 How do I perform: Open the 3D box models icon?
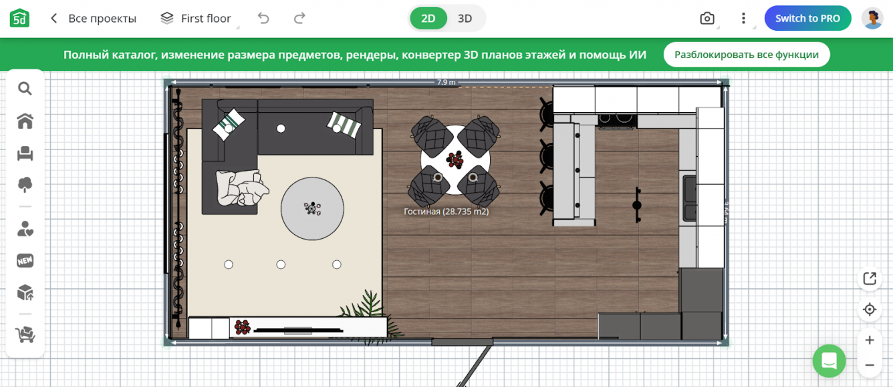click(x=25, y=292)
